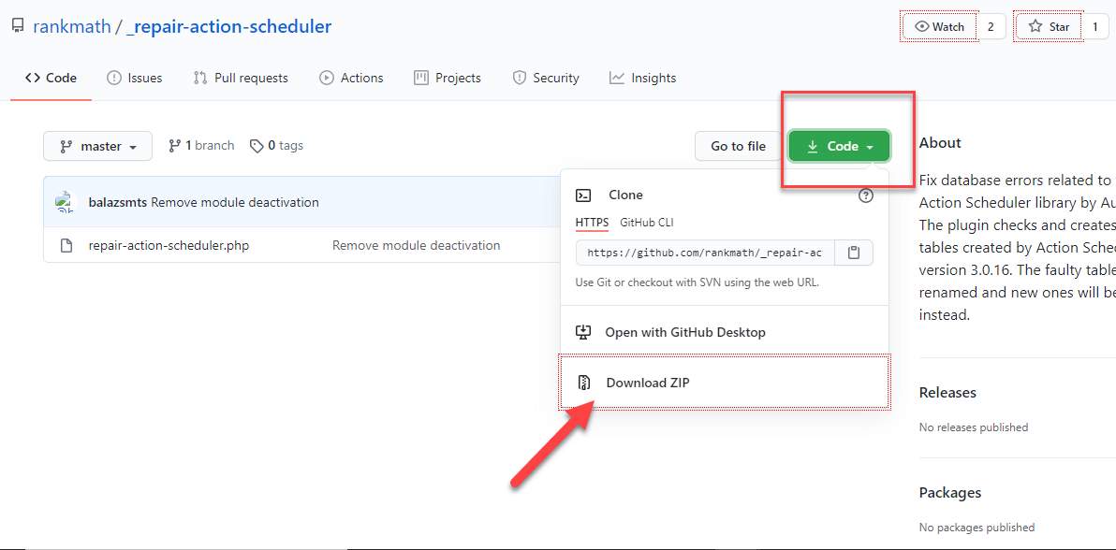Viewport: 1116px width, 550px height.
Task: Click Download ZIP in the Code menu
Action: [x=724, y=383]
